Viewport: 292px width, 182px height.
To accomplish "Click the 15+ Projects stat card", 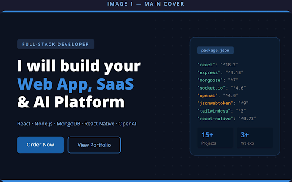I will pos(215,138).
